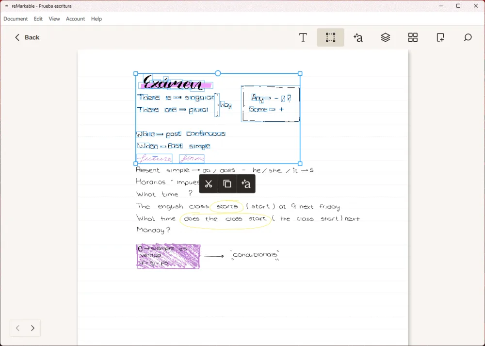Viewport: 485px width, 346px height.
Task: Add a new page
Action: pos(440,37)
